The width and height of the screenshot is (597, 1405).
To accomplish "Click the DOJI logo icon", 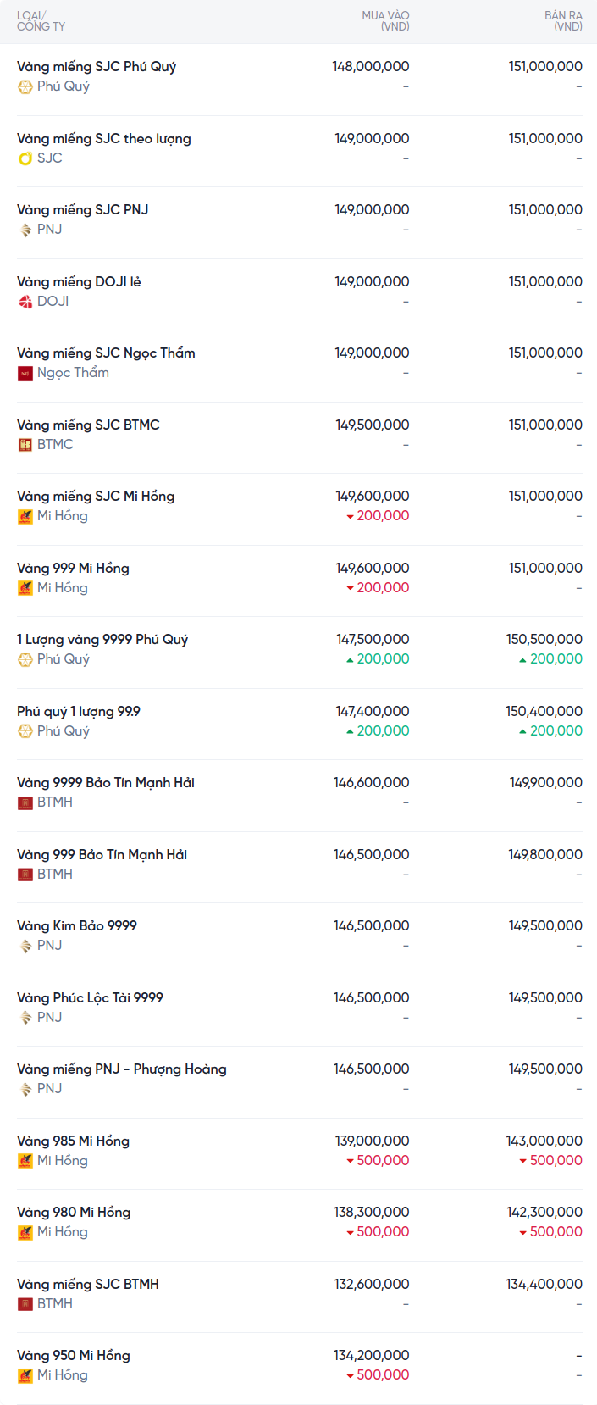I will point(25,302).
